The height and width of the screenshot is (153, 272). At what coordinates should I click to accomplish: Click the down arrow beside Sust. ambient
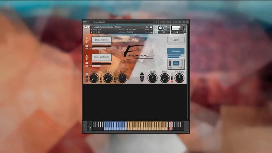click(87, 59)
